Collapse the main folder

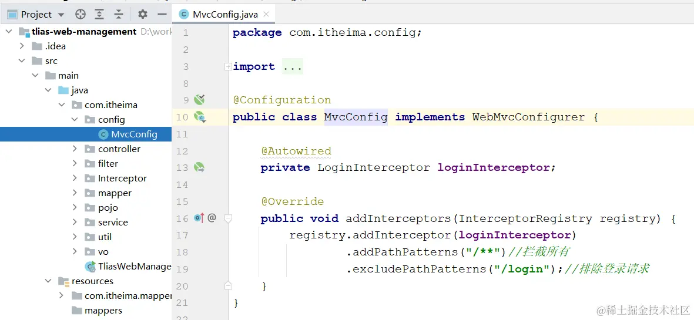point(35,76)
